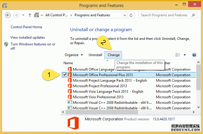Image resolution: width=203 pixels, height=134 pixels.
Task: Select Microsoft Office Professional Plus 2013 row
Action: [129, 75]
